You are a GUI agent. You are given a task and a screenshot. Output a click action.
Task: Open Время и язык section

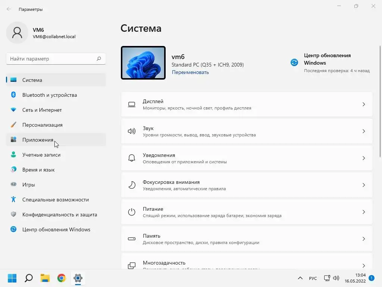click(56, 169)
